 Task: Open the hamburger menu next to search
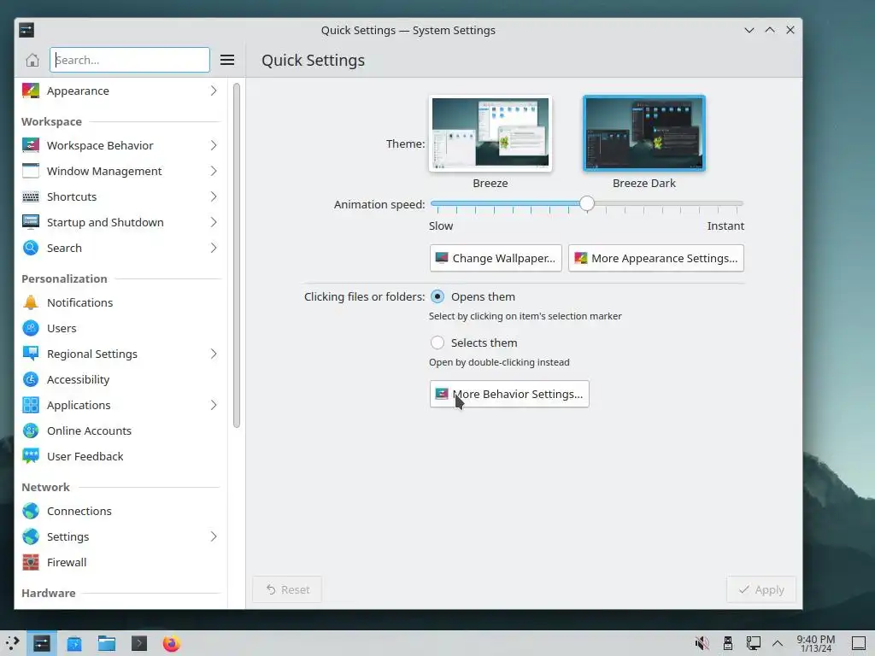[227, 60]
